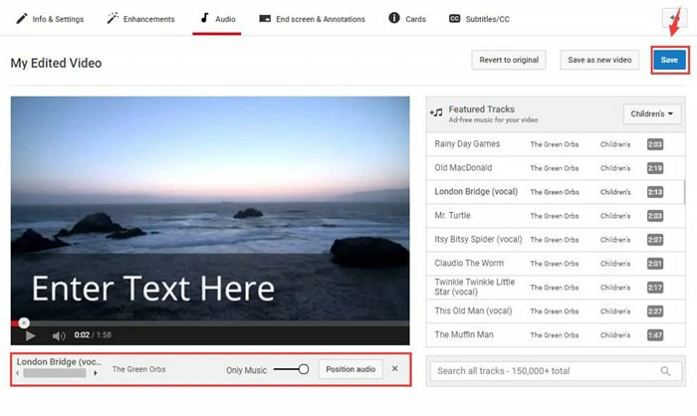
Task: Click the gray audio position bar
Action: [x=54, y=373]
